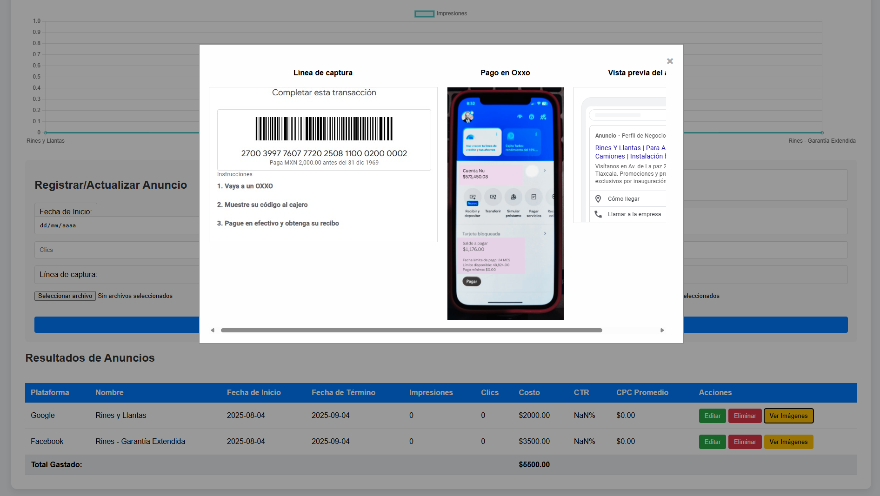The width and height of the screenshot is (880, 496).
Task: Click the barcode number 2700 3997 7607 text
Action: tap(324, 153)
